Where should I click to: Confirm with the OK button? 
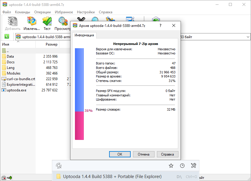tap(120, 154)
